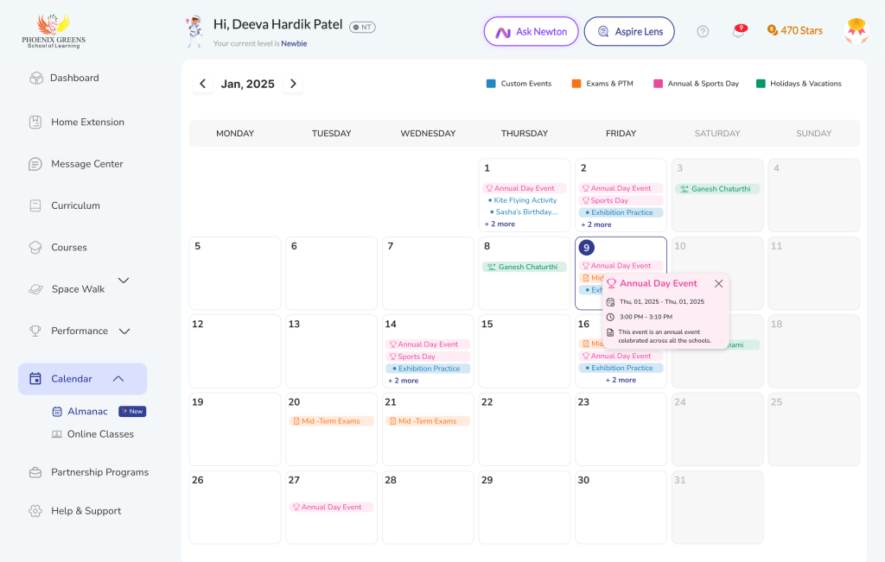The height and width of the screenshot is (562, 885).
Task: Click the user avatar in top right
Action: click(856, 31)
